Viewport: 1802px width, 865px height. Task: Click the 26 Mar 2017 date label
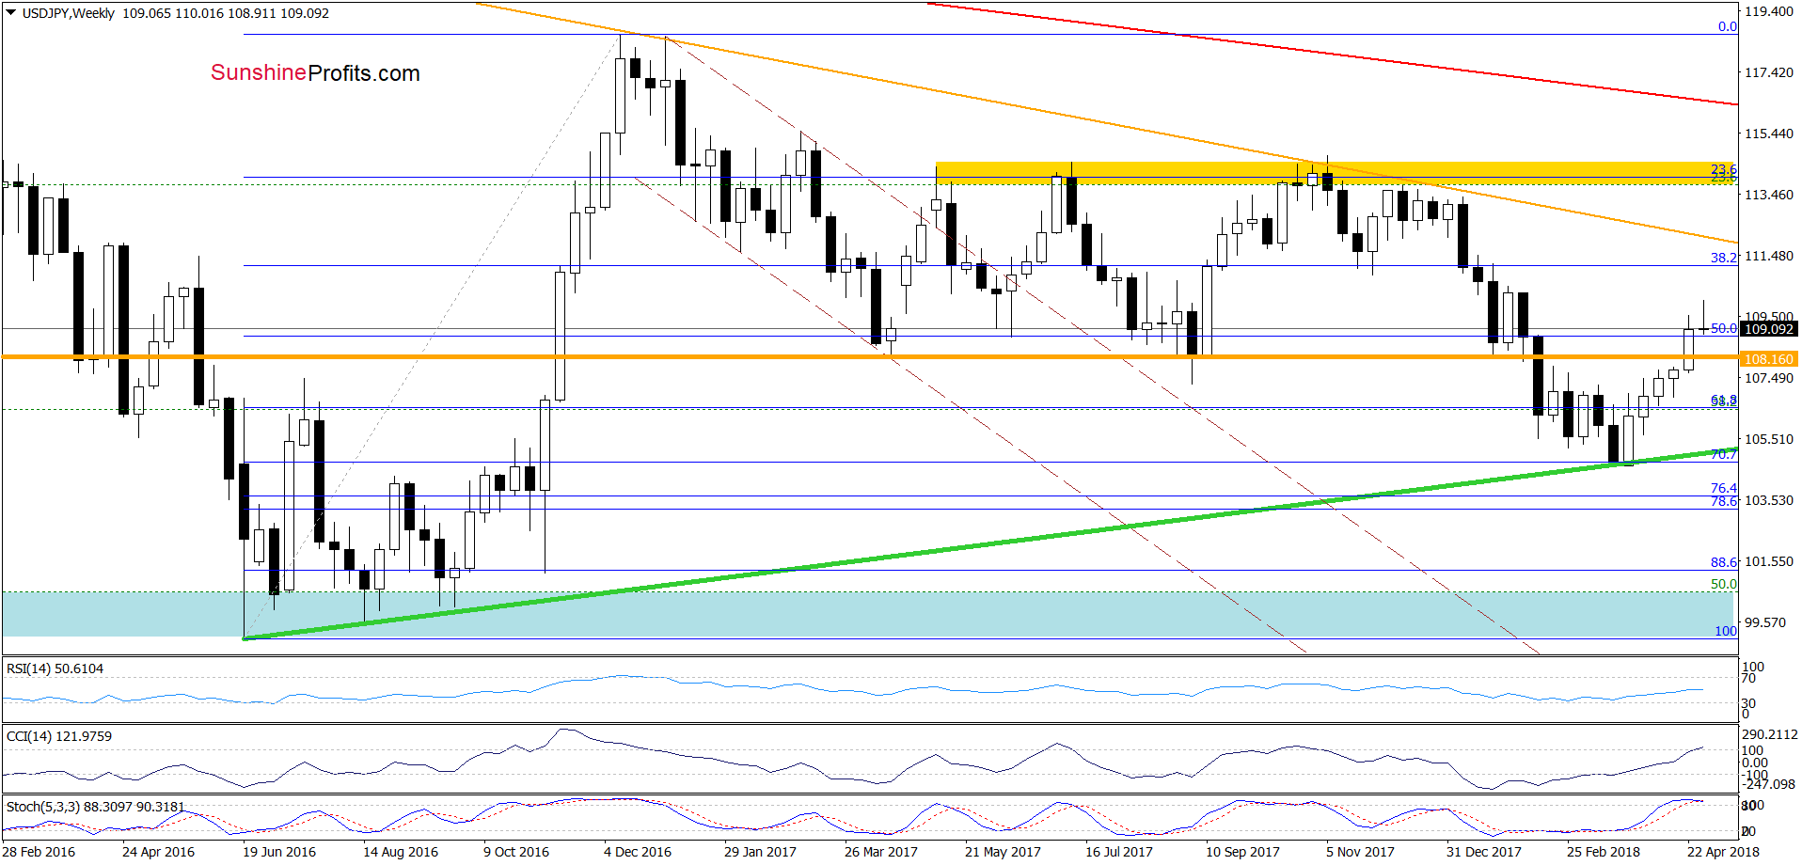[881, 852]
